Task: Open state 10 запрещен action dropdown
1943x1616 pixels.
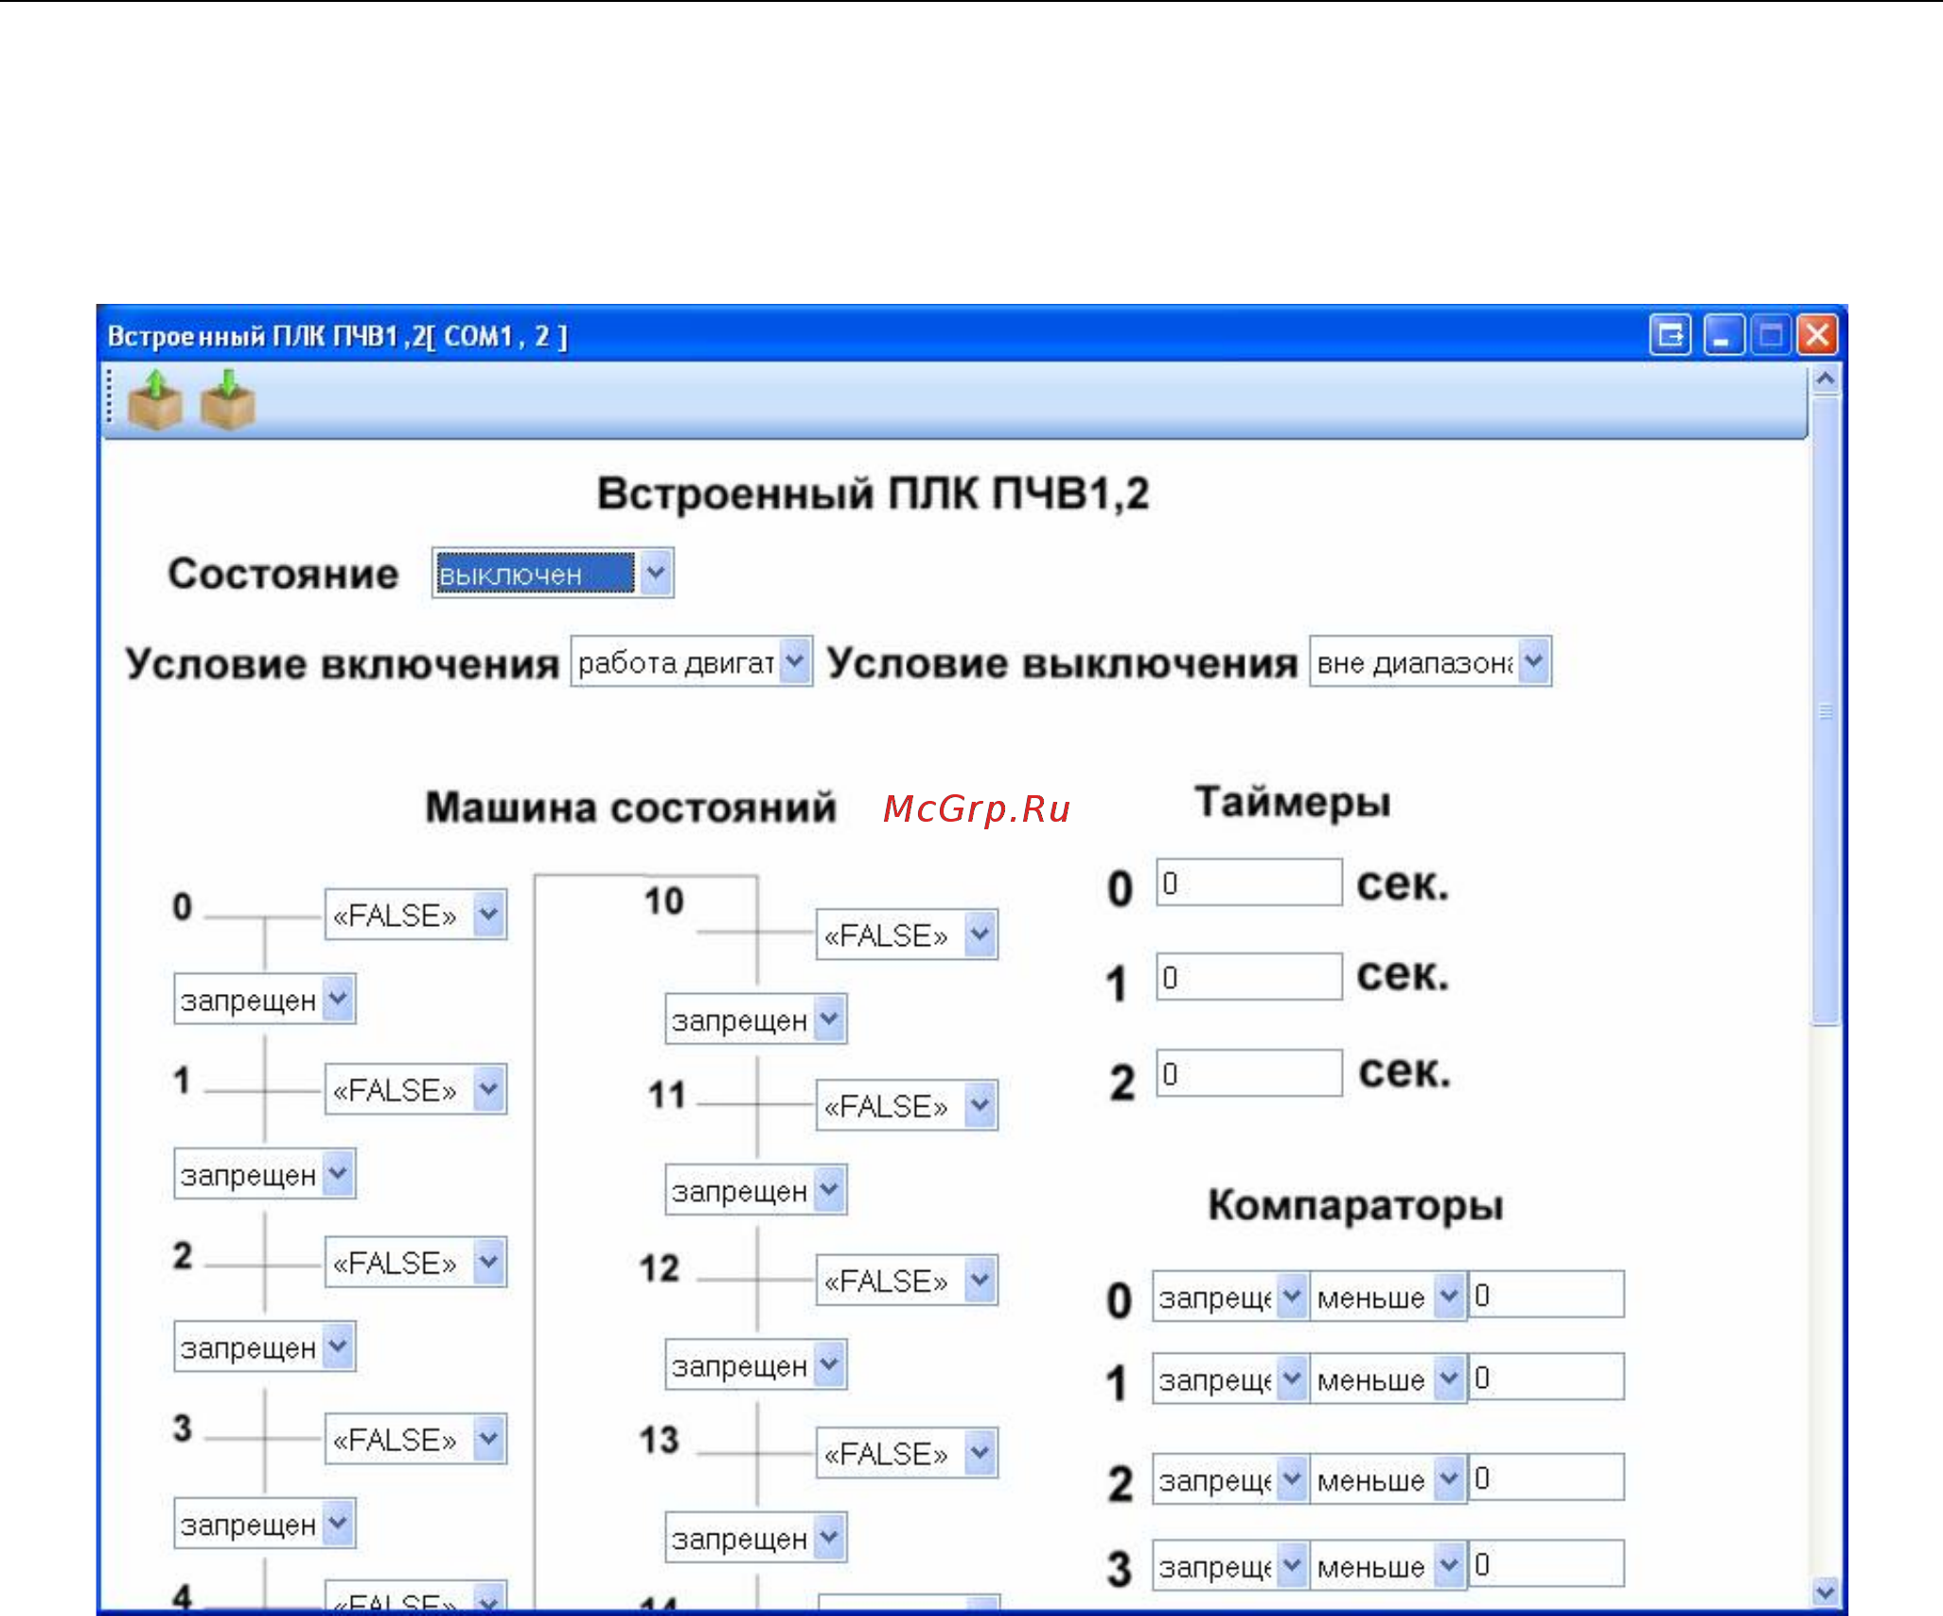Action: point(756,1020)
